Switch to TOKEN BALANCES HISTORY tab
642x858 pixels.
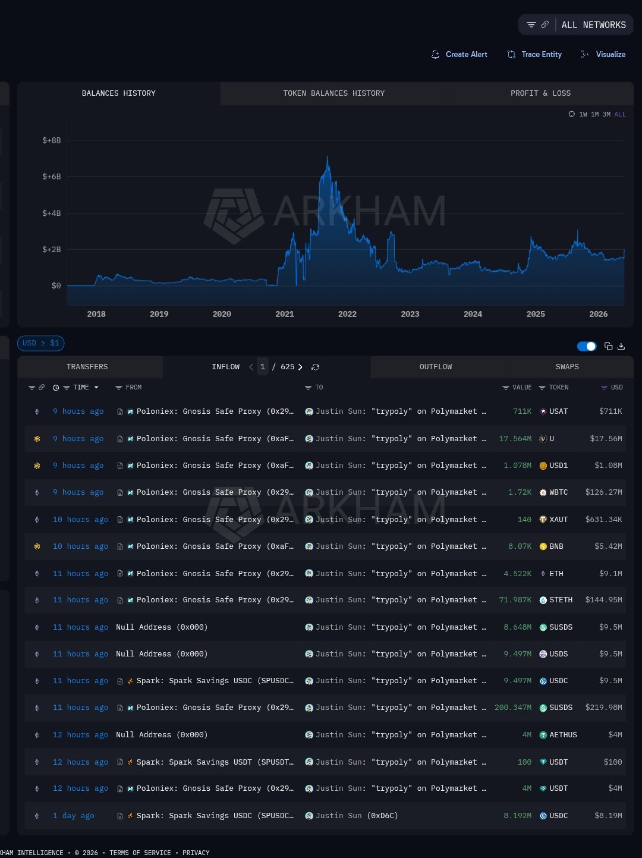tap(333, 93)
